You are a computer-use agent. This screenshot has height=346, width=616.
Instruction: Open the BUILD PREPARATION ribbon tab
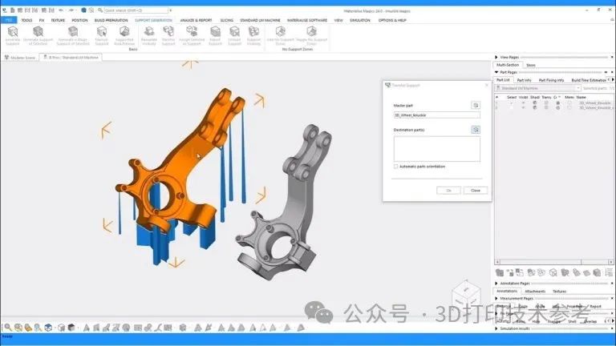111,20
